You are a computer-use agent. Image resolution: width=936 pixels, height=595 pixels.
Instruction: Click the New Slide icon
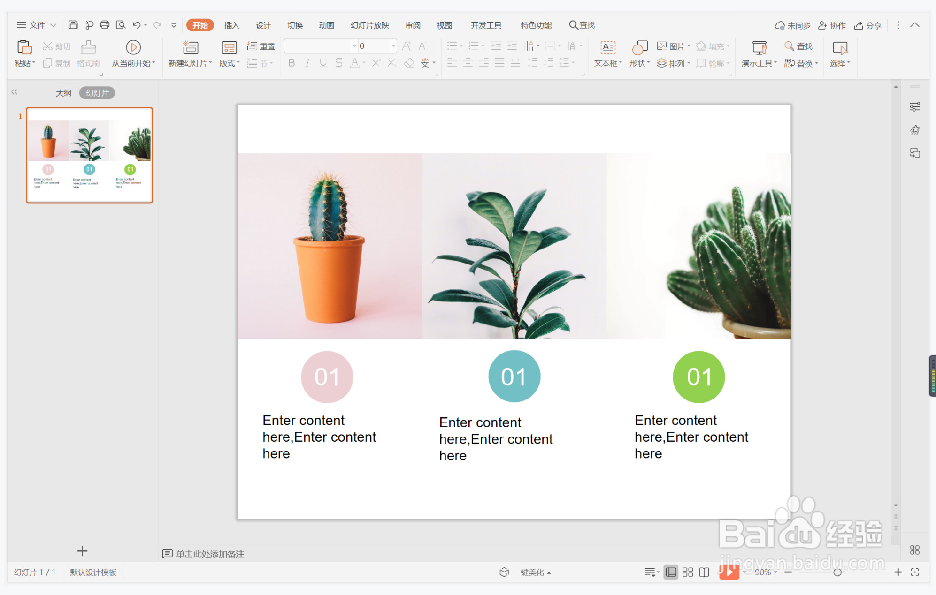pos(190,47)
